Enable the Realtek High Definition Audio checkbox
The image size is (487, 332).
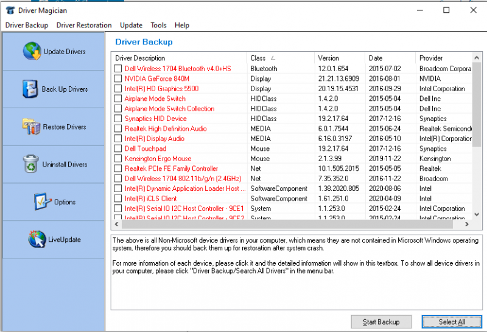point(118,129)
